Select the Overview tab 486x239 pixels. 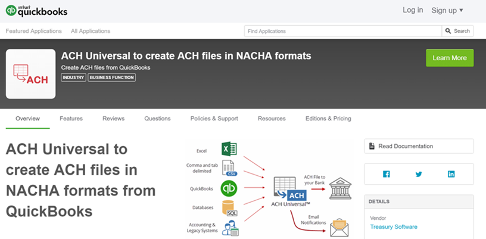click(27, 119)
